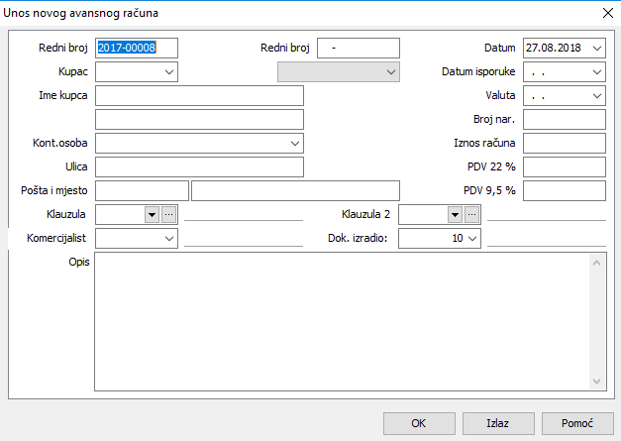Click into the Ime kupca field
This screenshot has width=621, height=441.
(x=198, y=95)
